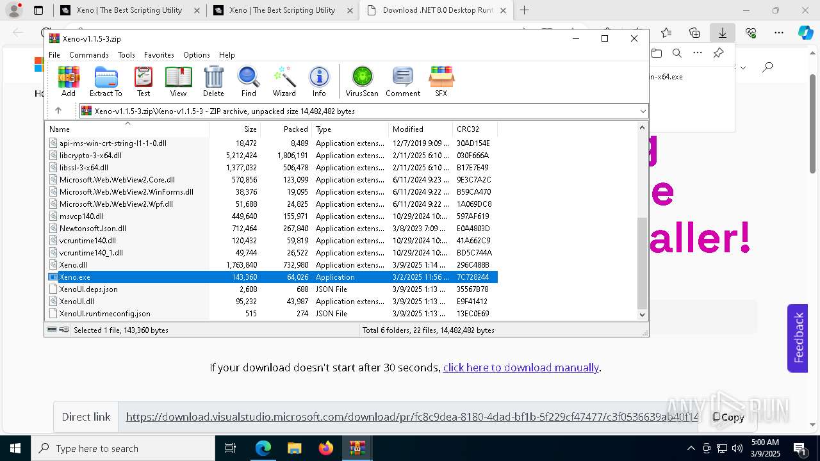Open Microsoft Edge from taskbar
This screenshot has width=820, height=461.
click(x=263, y=448)
